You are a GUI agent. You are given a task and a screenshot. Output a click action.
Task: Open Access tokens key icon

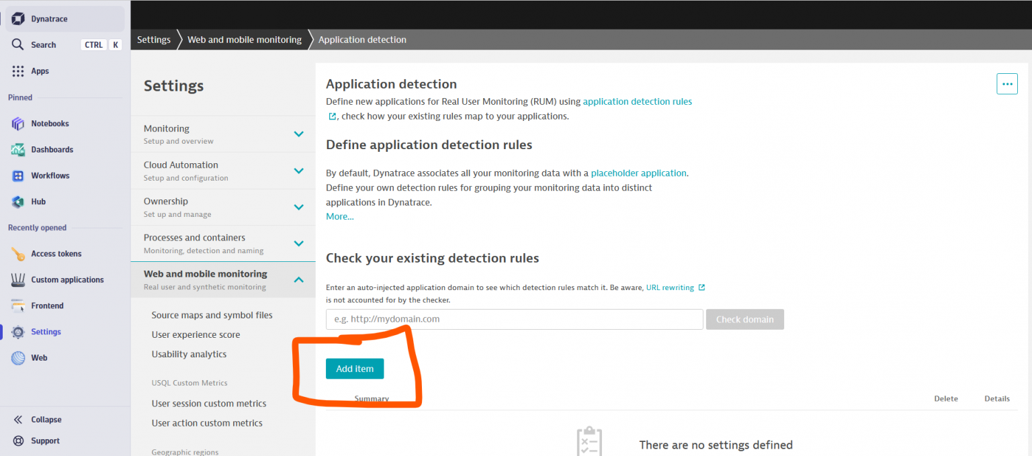[18, 254]
